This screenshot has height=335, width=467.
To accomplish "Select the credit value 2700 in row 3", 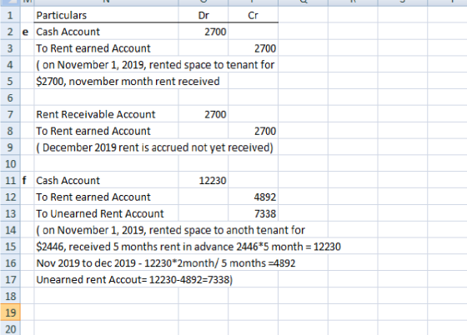I will pyautogui.click(x=254, y=48).
